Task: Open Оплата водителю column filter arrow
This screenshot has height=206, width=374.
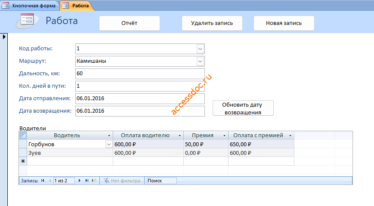Action: click(x=179, y=135)
